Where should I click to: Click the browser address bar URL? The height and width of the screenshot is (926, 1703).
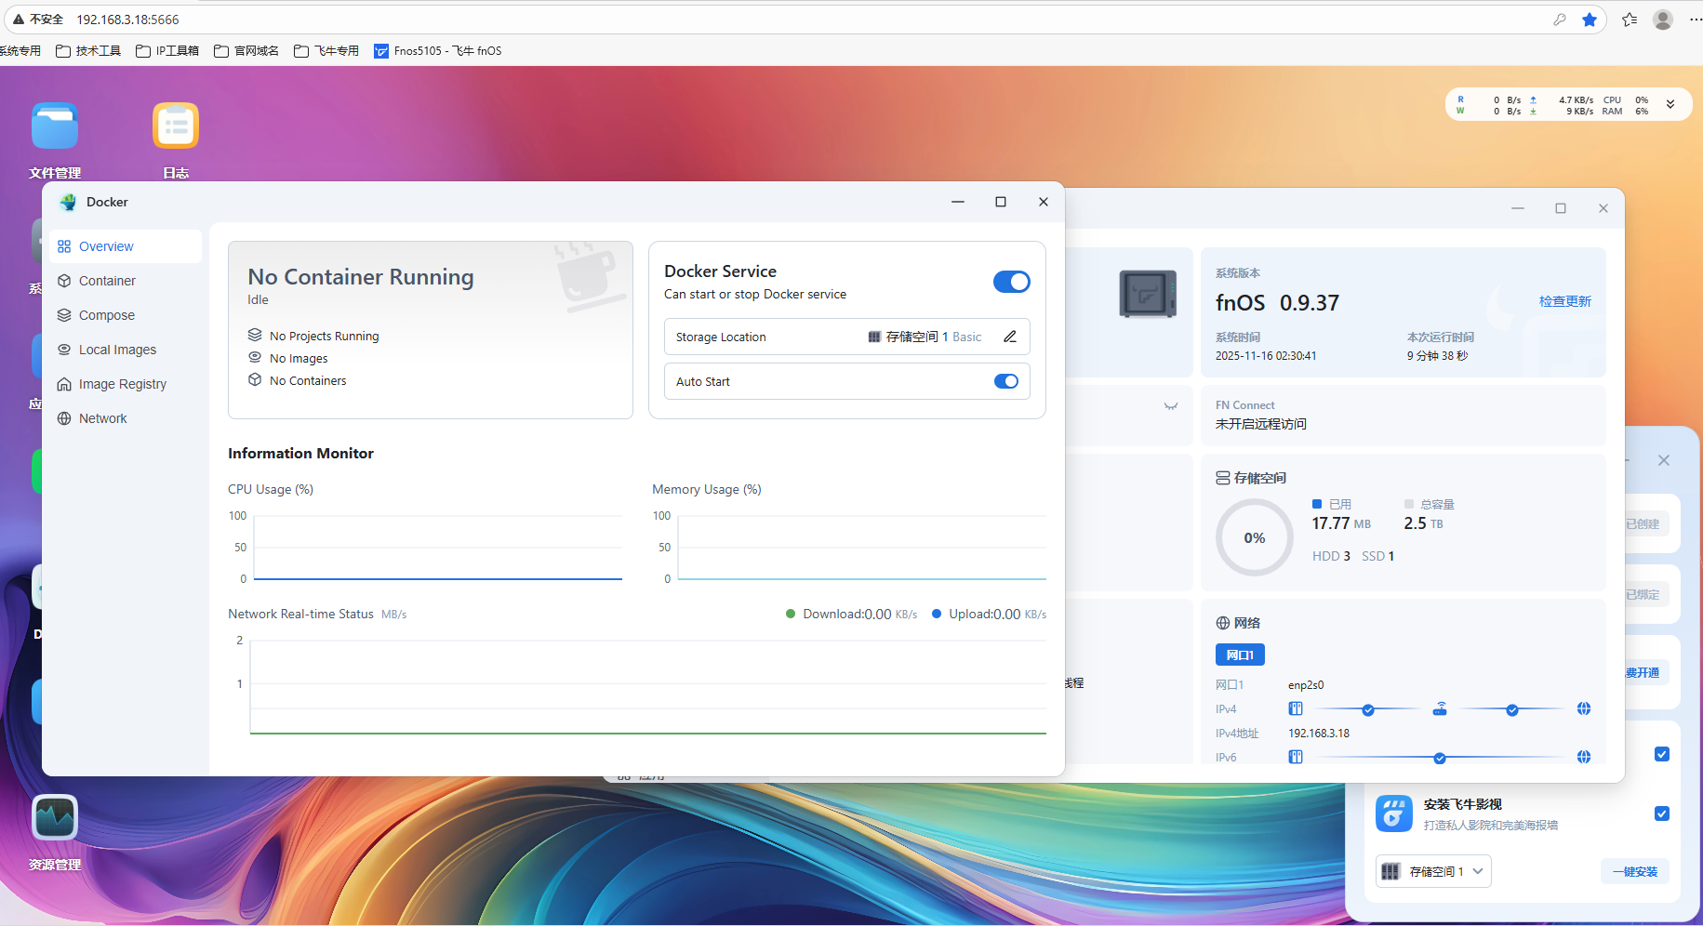(x=127, y=20)
